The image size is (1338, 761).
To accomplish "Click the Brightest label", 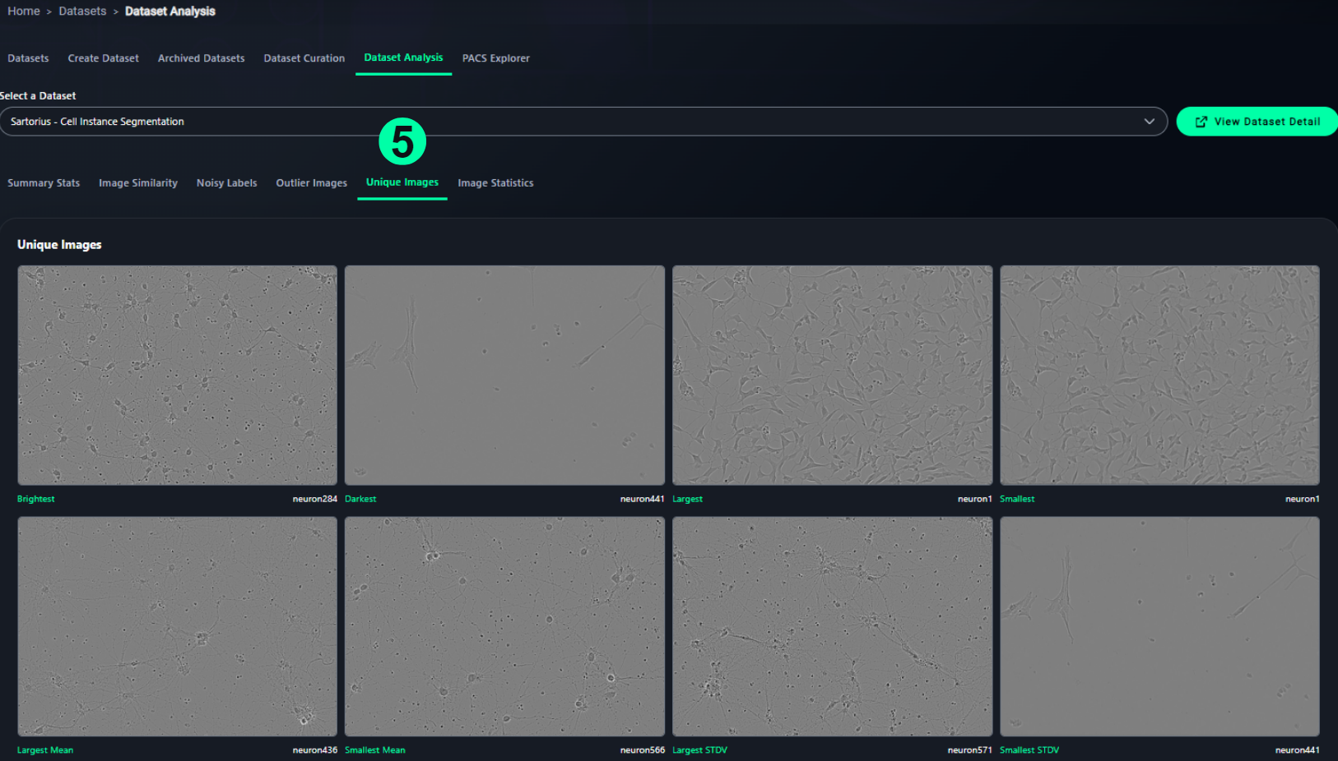I will 35,499.
